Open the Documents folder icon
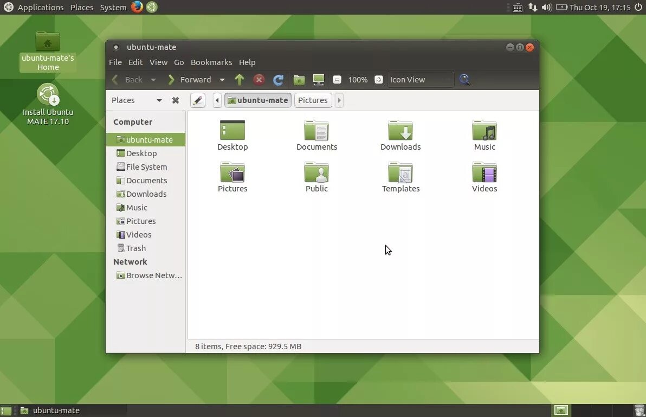The height and width of the screenshot is (417, 646). pyautogui.click(x=317, y=136)
